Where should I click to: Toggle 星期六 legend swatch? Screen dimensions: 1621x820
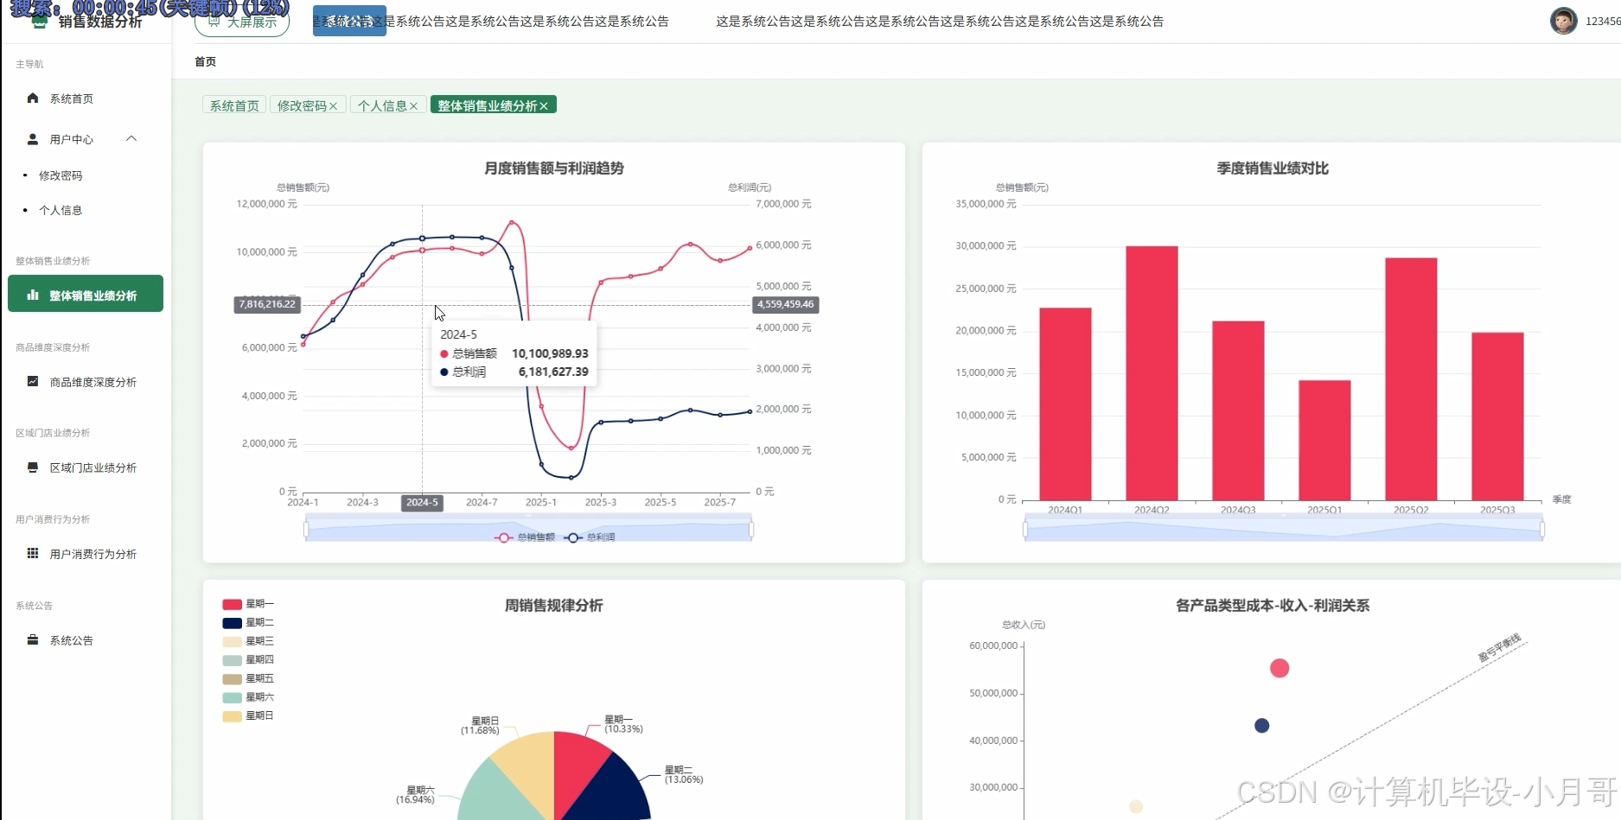(x=232, y=697)
